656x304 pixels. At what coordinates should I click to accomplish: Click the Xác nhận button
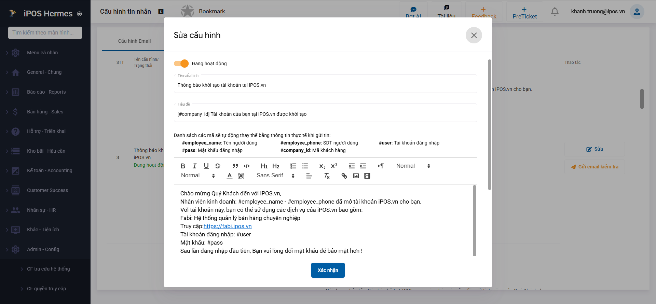click(x=328, y=270)
